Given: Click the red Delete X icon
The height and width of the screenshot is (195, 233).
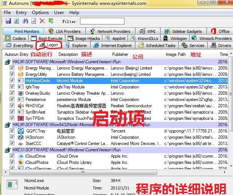Looking at the screenshot, I should tap(42, 21).
